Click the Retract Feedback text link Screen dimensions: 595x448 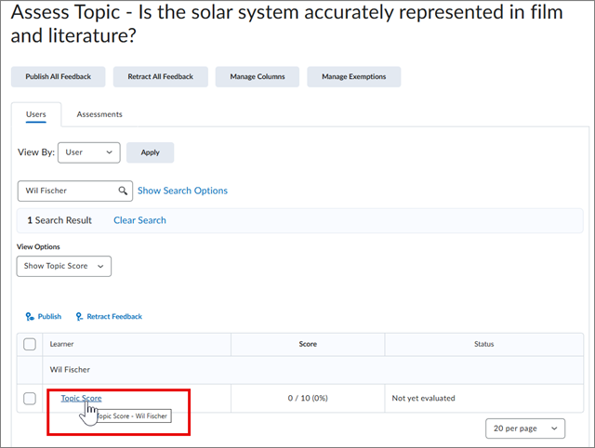point(114,317)
